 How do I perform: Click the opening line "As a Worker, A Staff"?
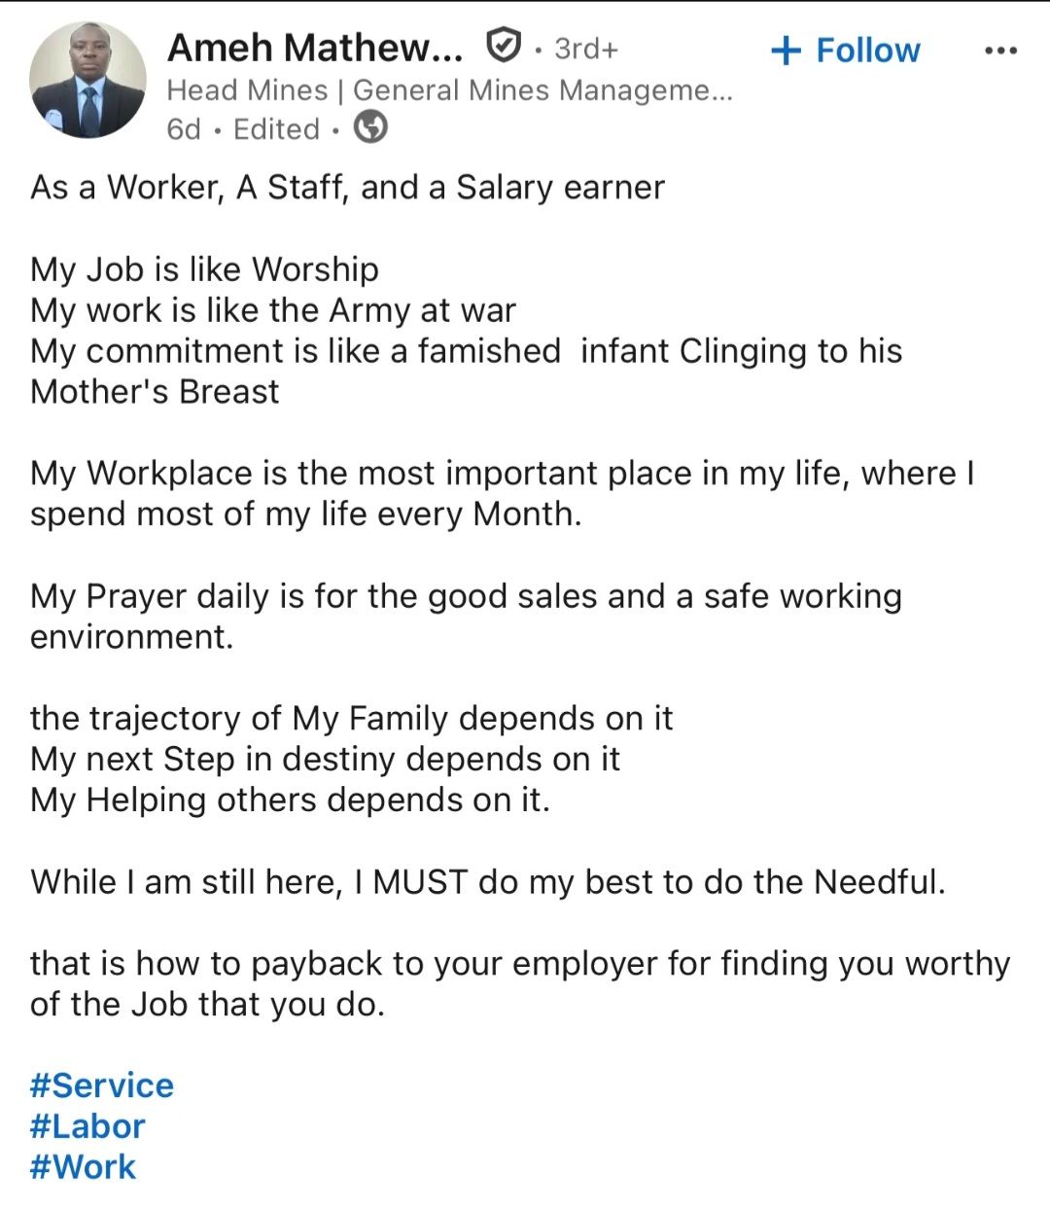(x=347, y=187)
